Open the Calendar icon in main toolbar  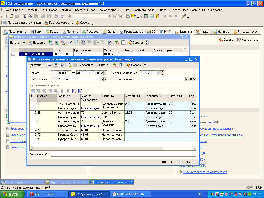tap(152, 16)
